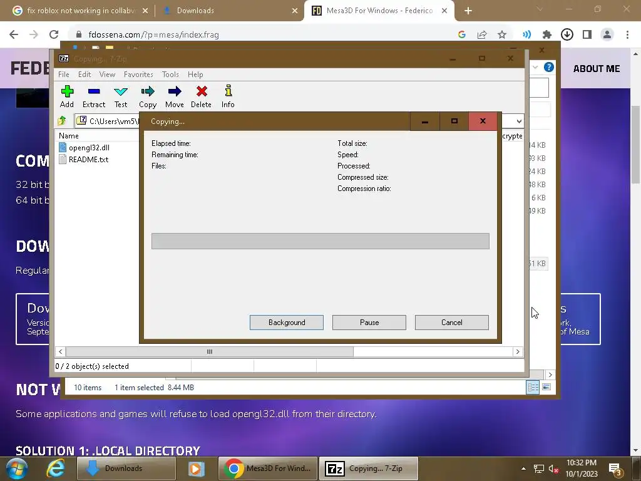Open the View menu in 7-Zip

[x=107, y=75]
